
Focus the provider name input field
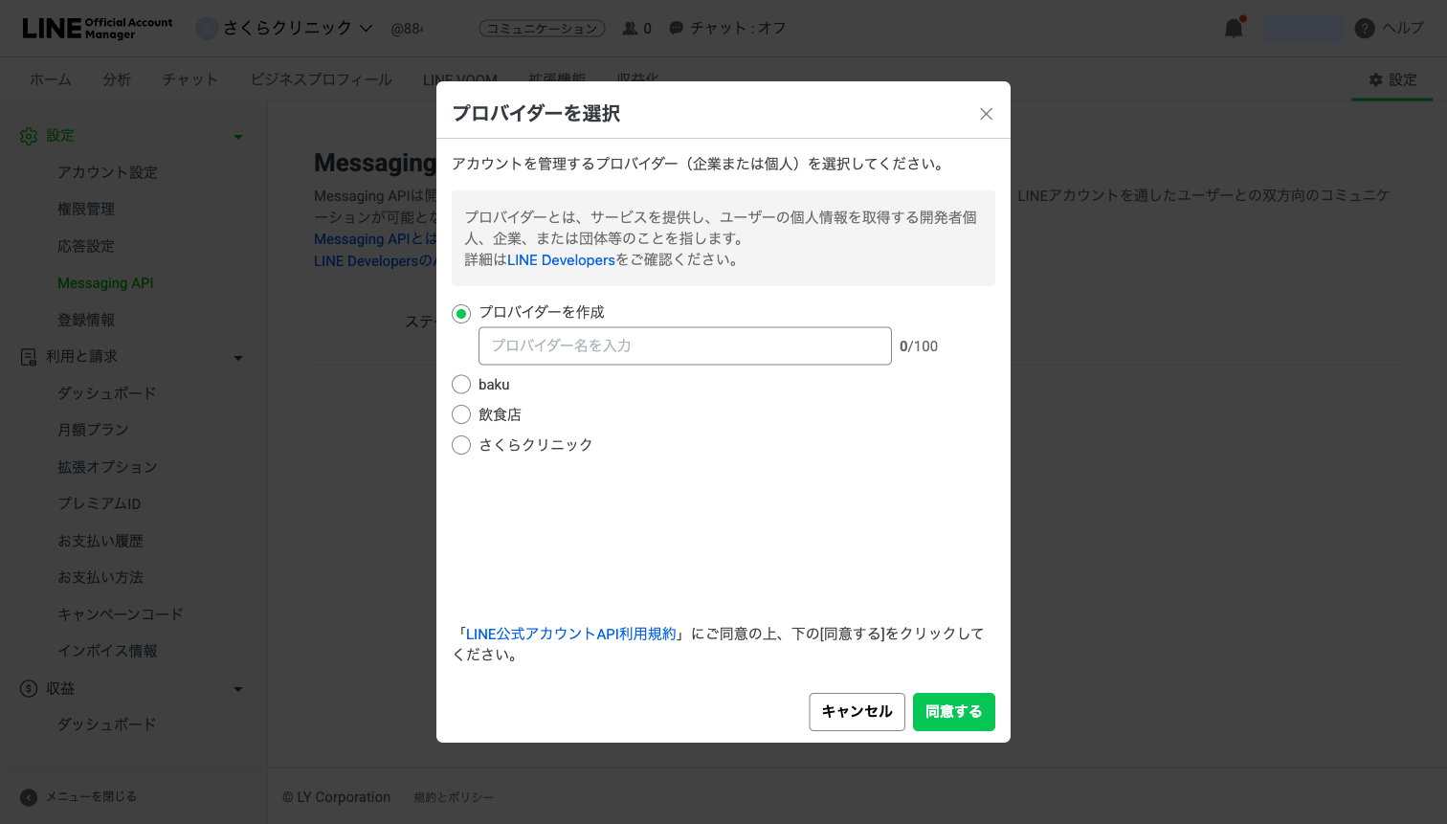click(685, 345)
